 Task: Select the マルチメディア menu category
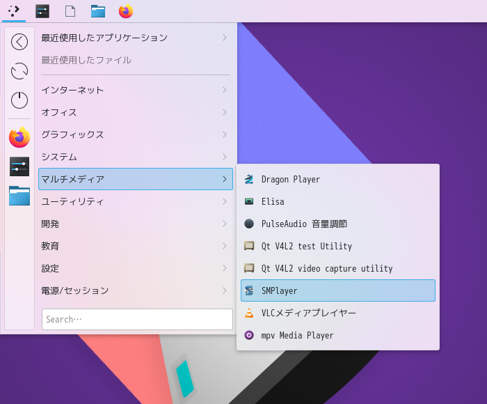point(136,179)
